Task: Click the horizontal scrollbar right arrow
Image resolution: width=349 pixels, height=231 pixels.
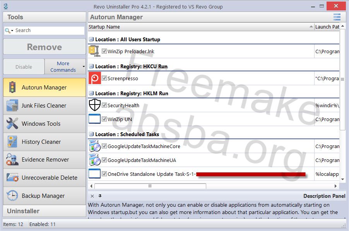Action: coord(335,186)
